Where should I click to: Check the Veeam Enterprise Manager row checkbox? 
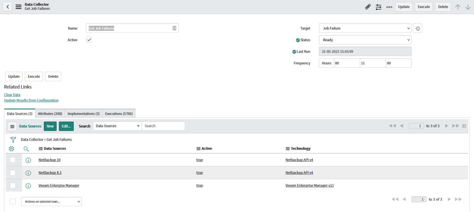(13, 186)
